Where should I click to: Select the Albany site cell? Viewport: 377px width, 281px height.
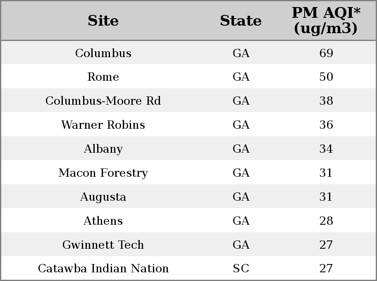pyautogui.click(x=103, y=149)
